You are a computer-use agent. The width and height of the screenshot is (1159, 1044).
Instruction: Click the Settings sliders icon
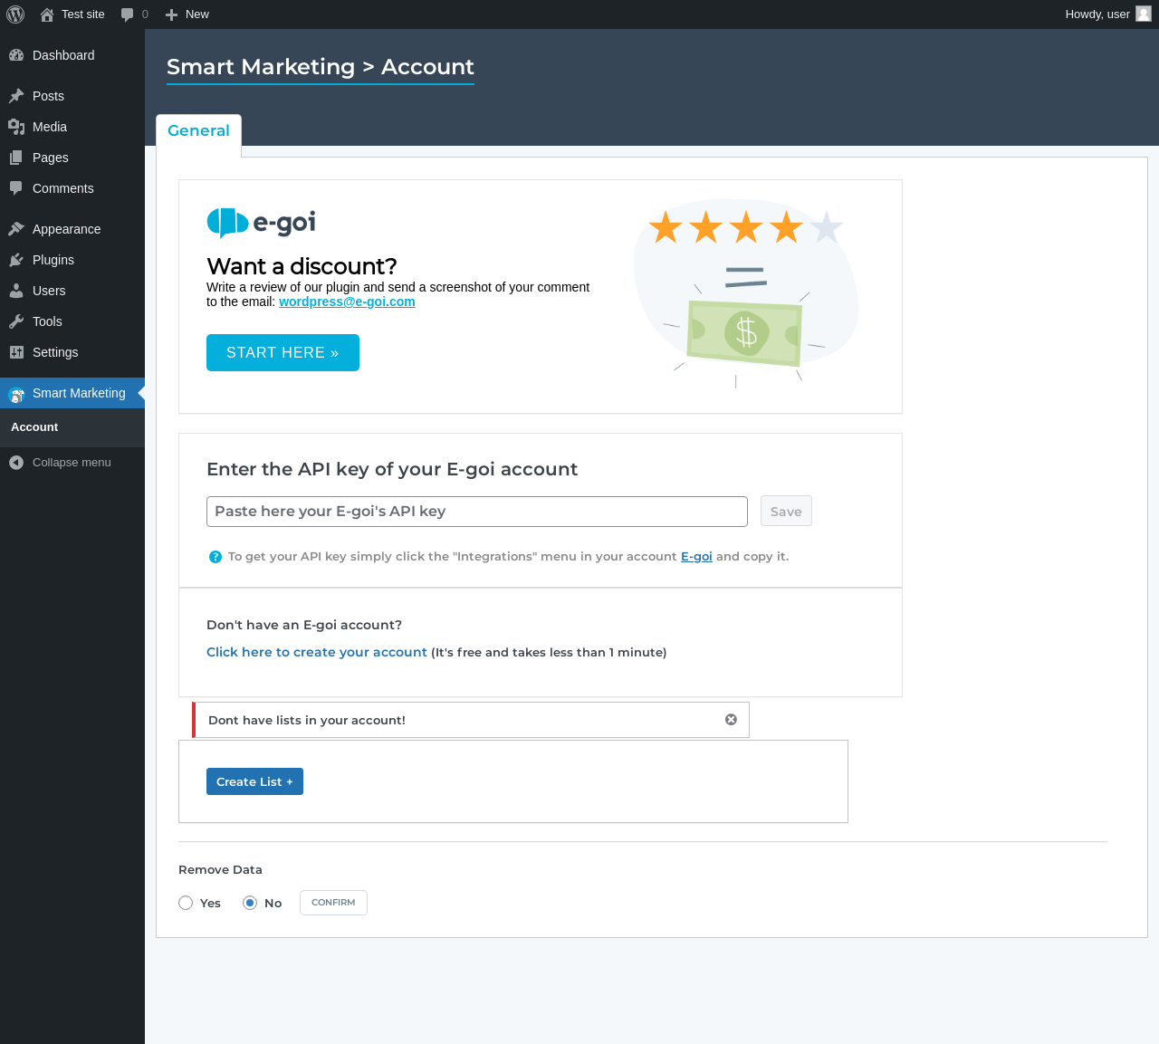(x=16, y=352)
